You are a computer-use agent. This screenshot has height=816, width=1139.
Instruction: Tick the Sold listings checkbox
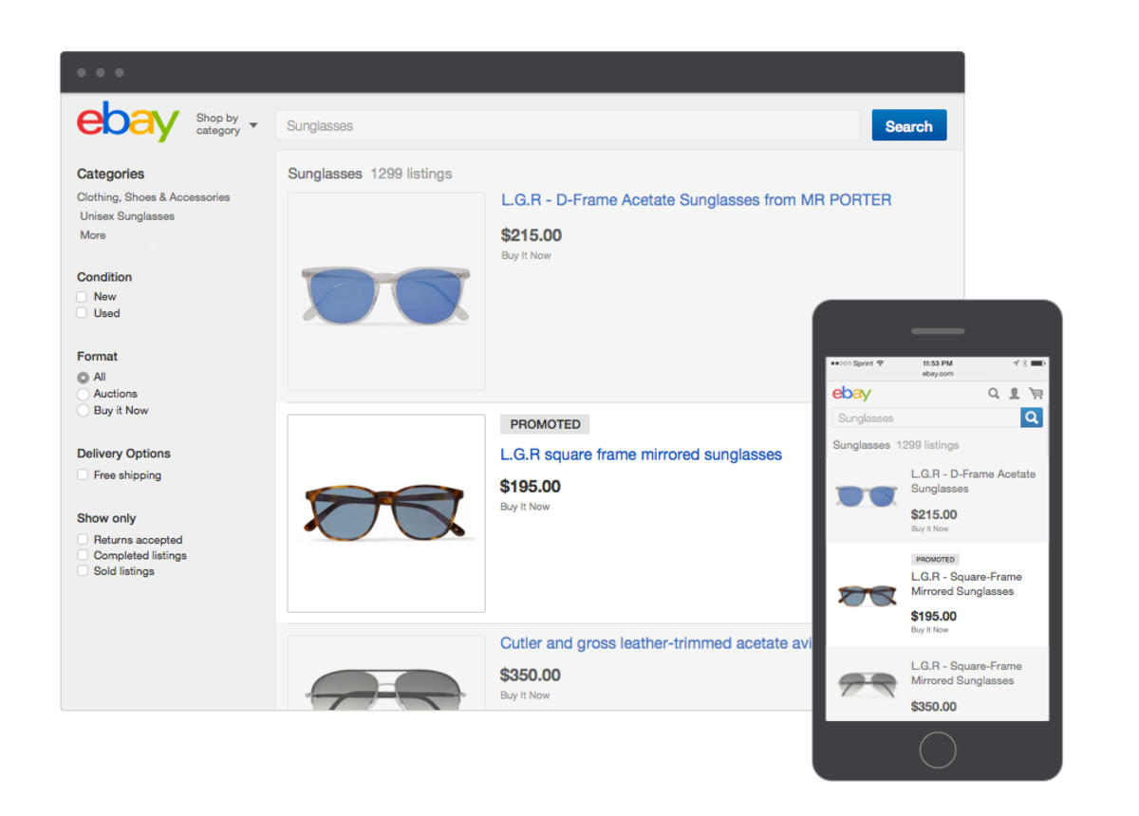(83, 571)
